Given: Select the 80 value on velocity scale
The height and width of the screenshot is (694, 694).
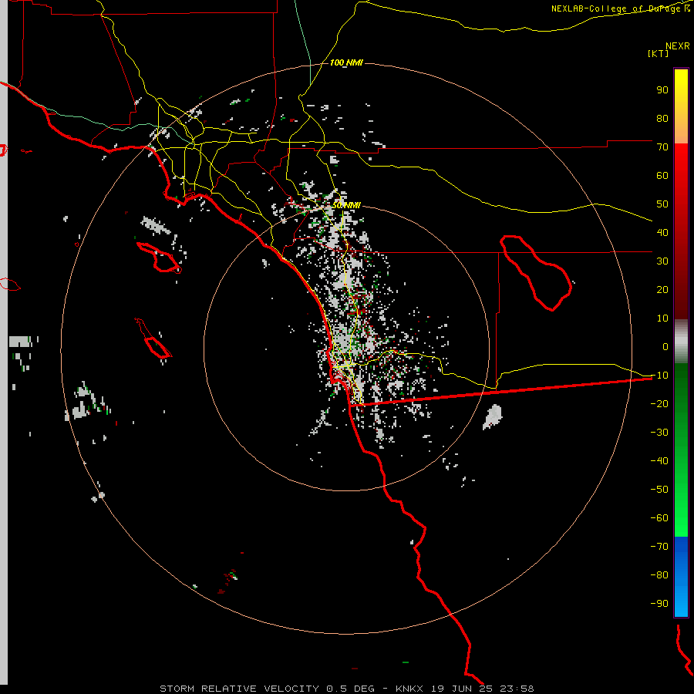Looking at the screenshot, I should [662, 119].
